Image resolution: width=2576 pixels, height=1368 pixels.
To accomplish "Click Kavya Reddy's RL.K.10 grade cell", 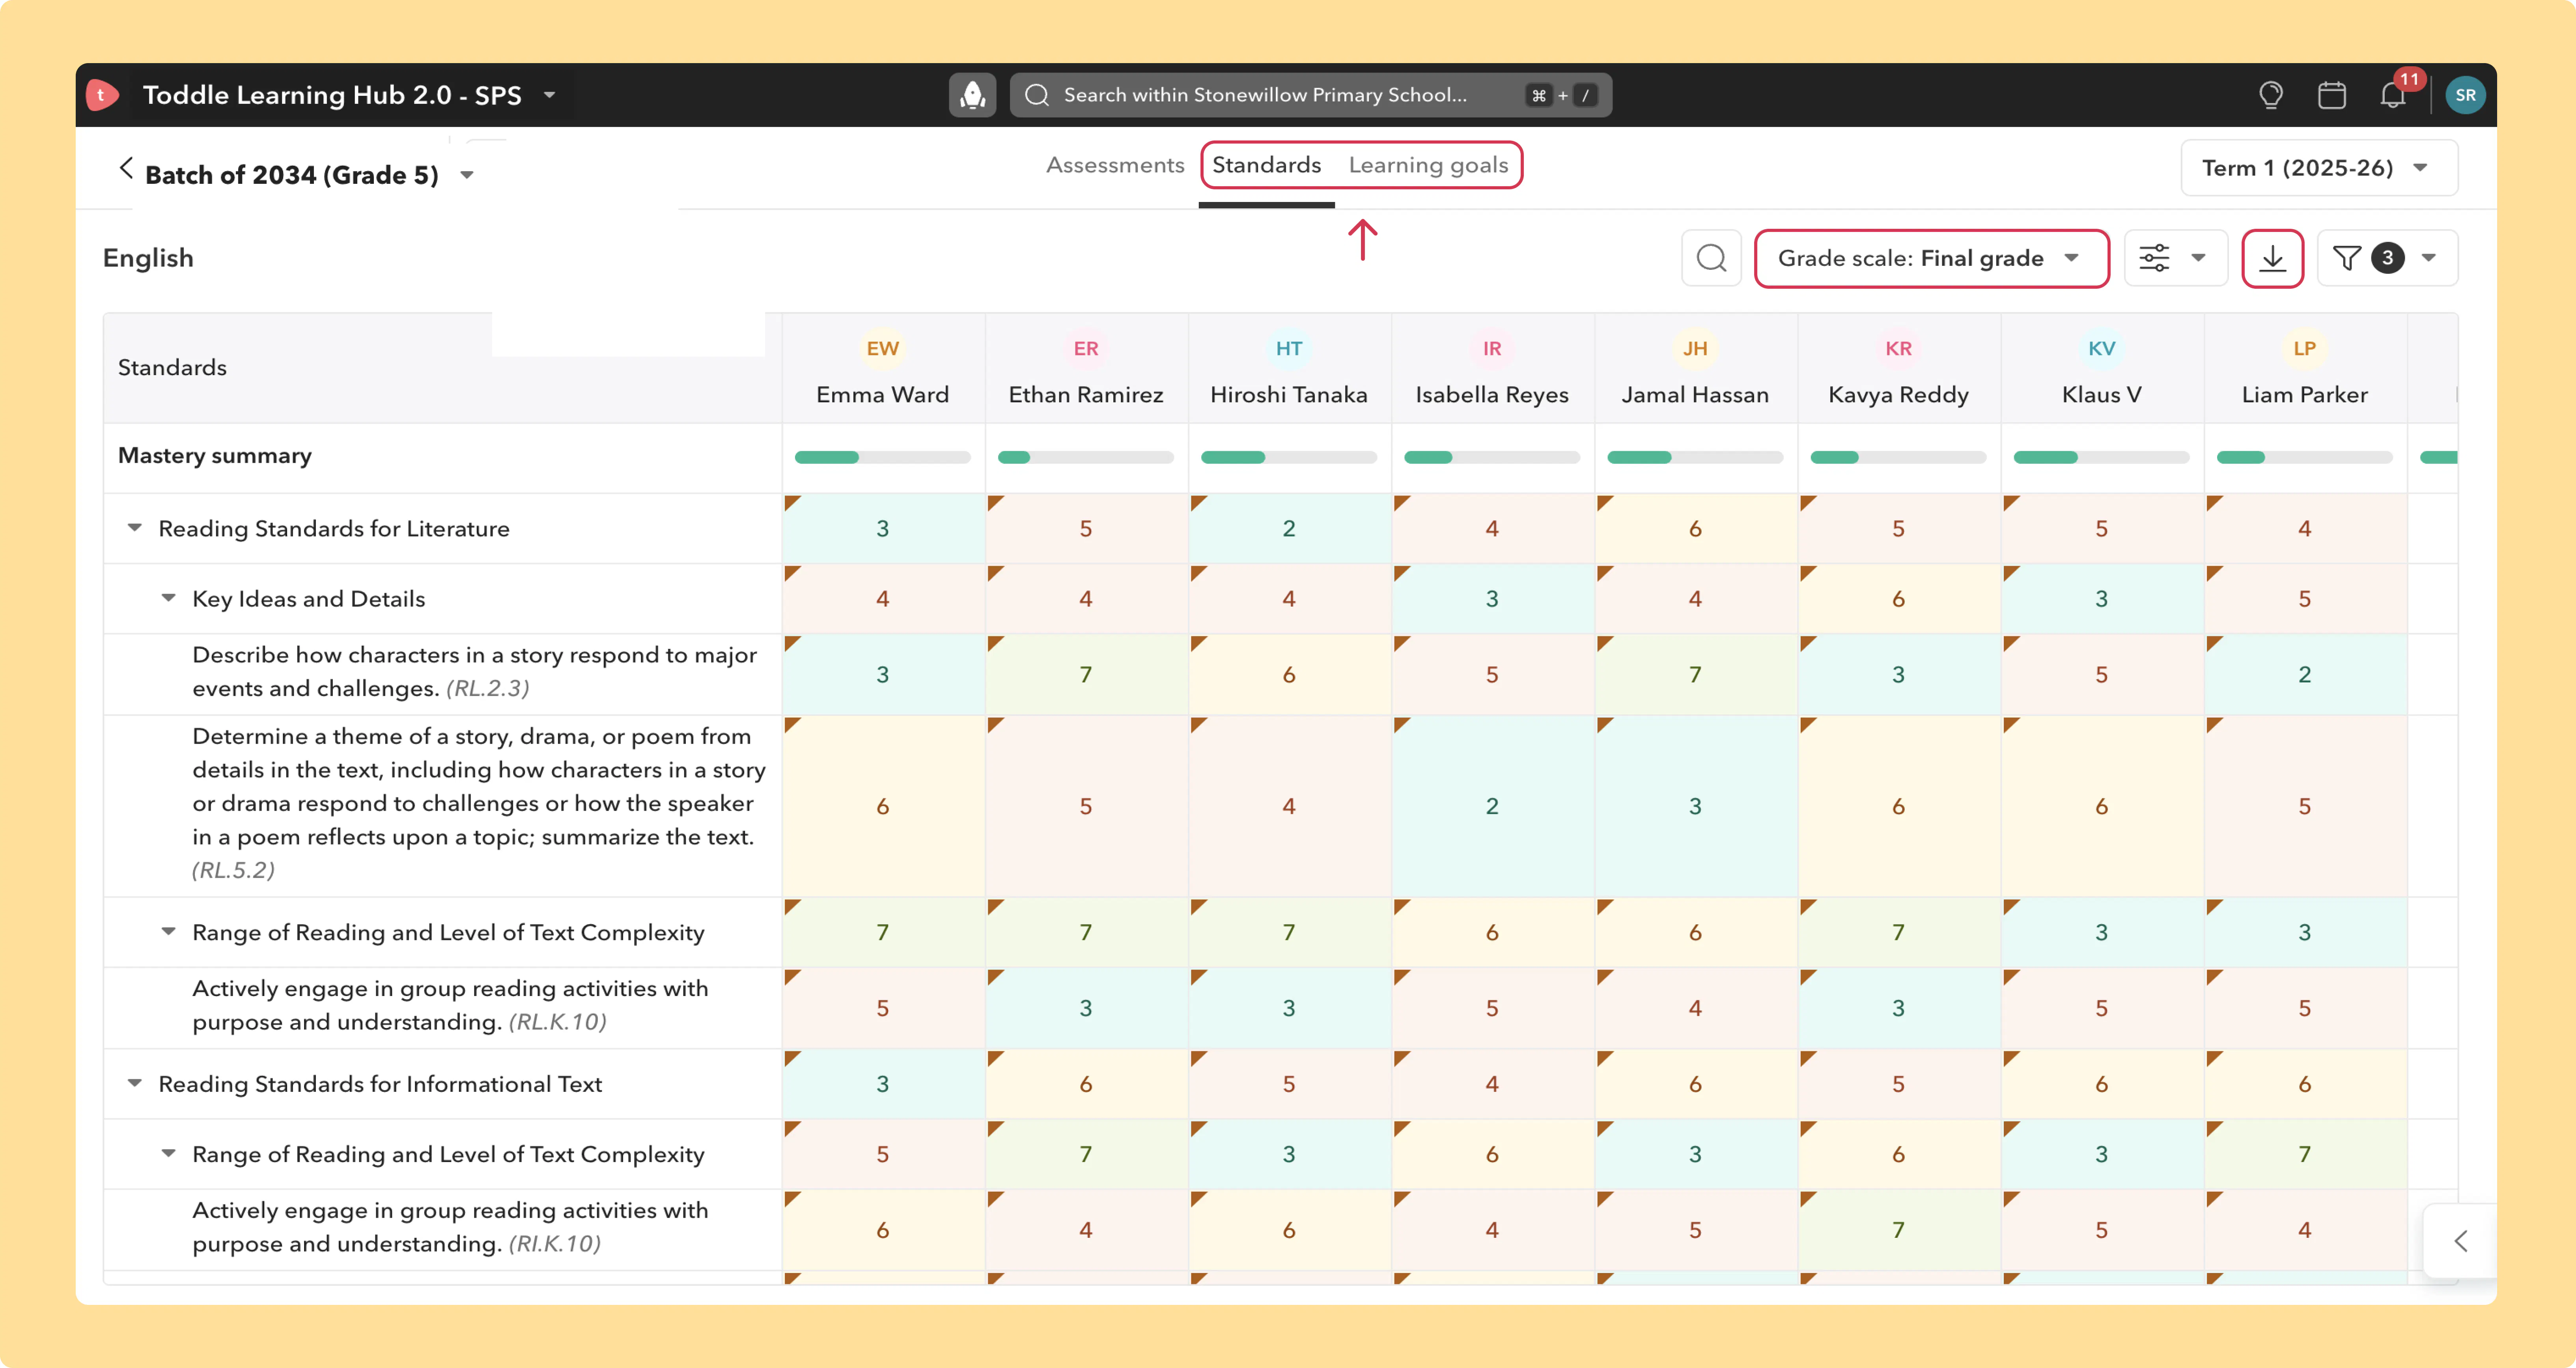I will (1898, 1008).
